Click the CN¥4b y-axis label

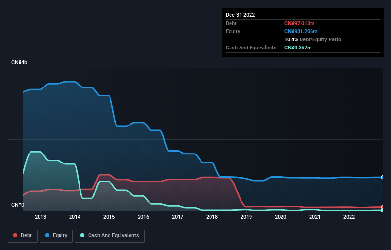(19, 62)
